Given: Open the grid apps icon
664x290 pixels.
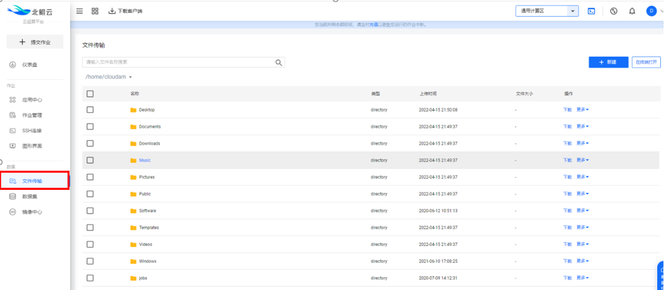Looking at the screenshot, I should tap(95, 11).
